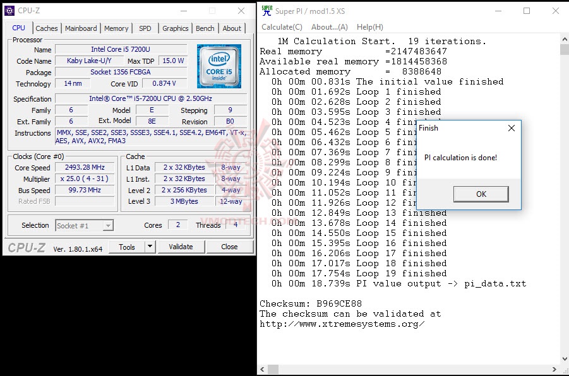
Task: Click the 'The initial value finished' line
Action: click(388, 81)
